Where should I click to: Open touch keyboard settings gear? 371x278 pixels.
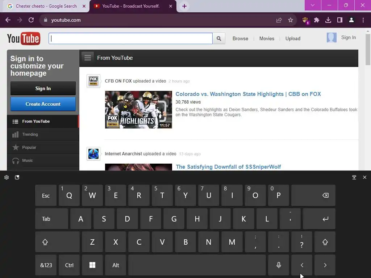(x=7, y=177)
